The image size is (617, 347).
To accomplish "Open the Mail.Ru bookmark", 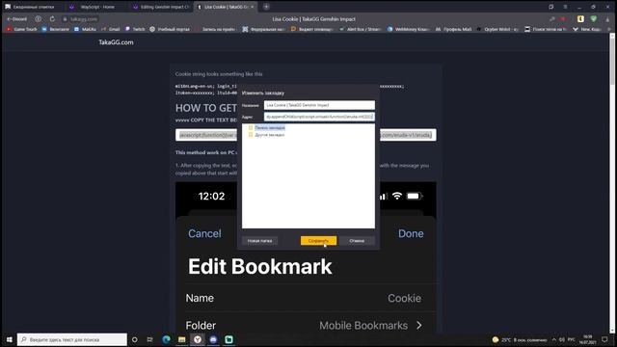I will pos(86,29).
